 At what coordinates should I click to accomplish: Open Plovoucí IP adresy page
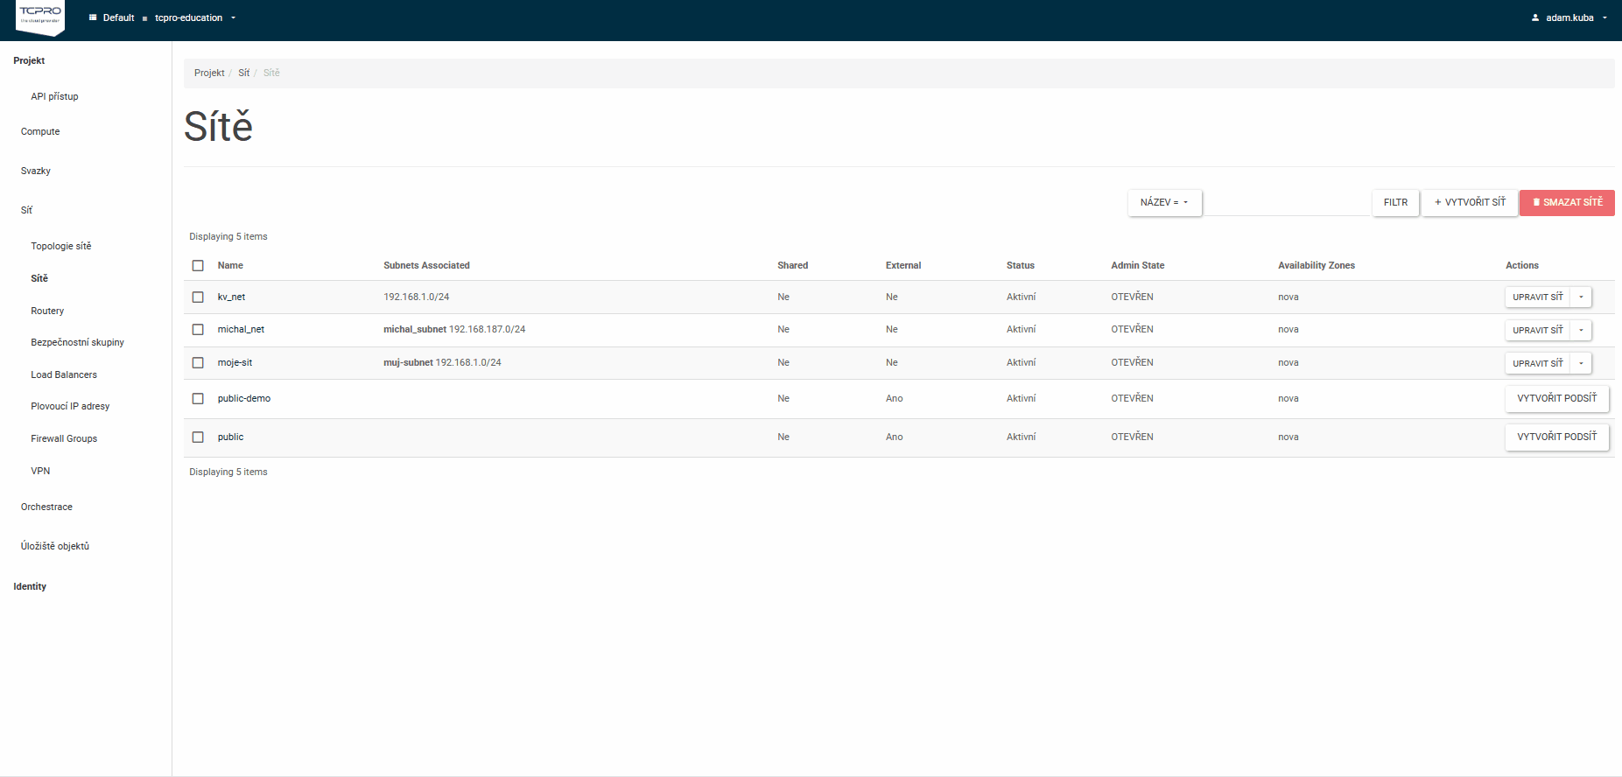[x=70, y=406]
